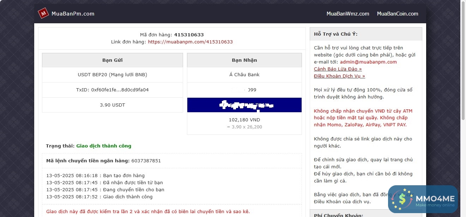466x217 pixels.
Task: Select the TxID 0xf60fe1fe...8d0cd9fa04 cell
Action: (x=113, y=90)
